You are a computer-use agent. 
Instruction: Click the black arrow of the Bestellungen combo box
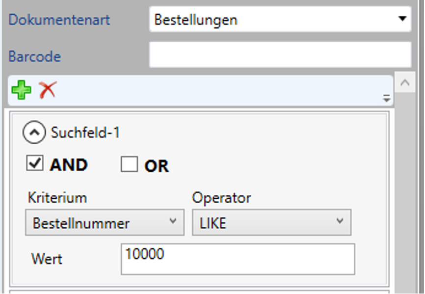coord(402,20)
